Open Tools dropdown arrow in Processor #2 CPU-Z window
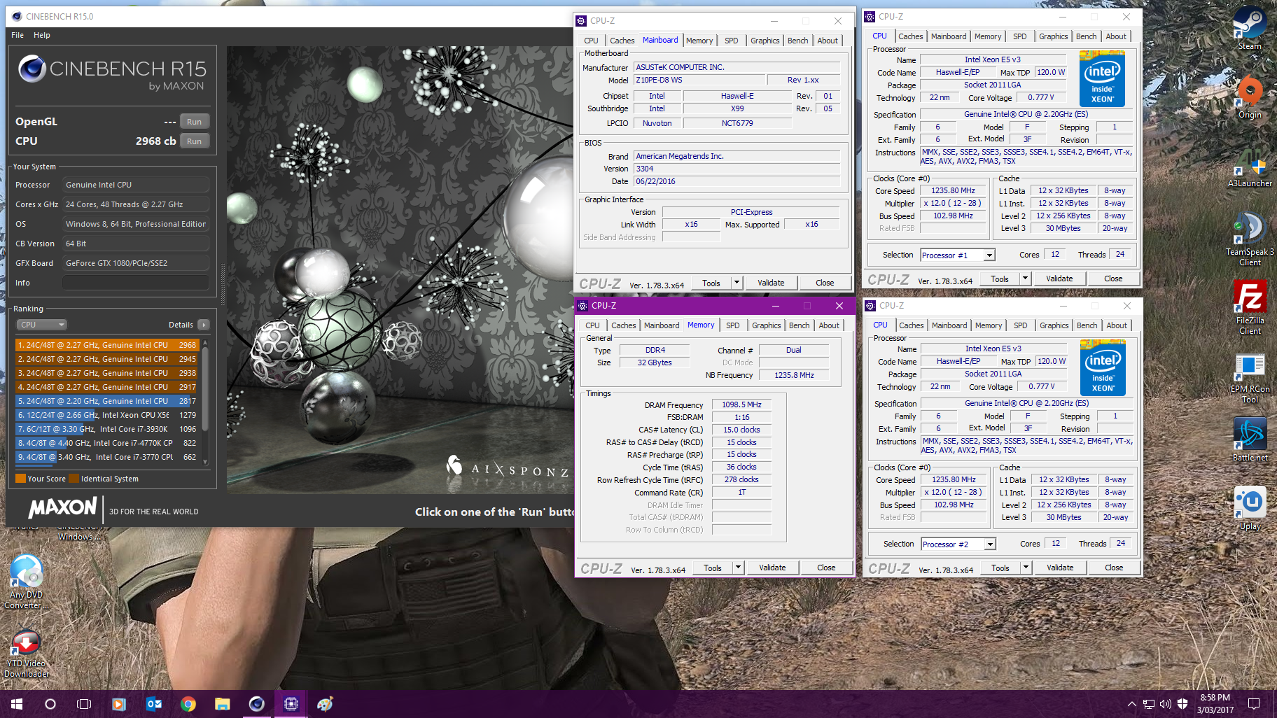 tap(1026, 568)
